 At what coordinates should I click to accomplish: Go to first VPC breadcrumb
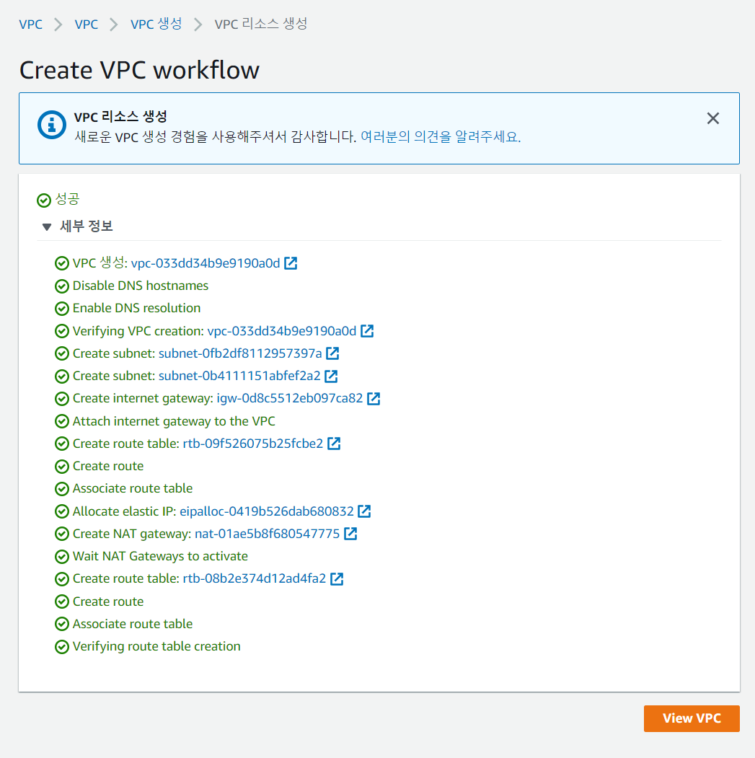pyautogui.click(x=30, y=25)
